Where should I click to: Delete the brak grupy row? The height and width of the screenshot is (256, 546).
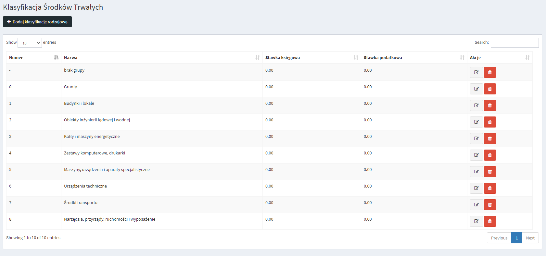(x=490, y=72)
